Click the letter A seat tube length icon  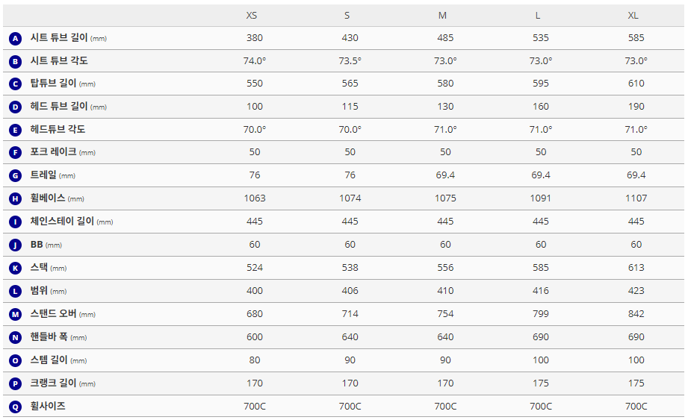tap(16, 38)
